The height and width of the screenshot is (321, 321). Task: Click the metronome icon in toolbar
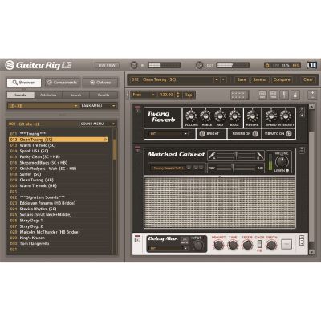point(295,95)
